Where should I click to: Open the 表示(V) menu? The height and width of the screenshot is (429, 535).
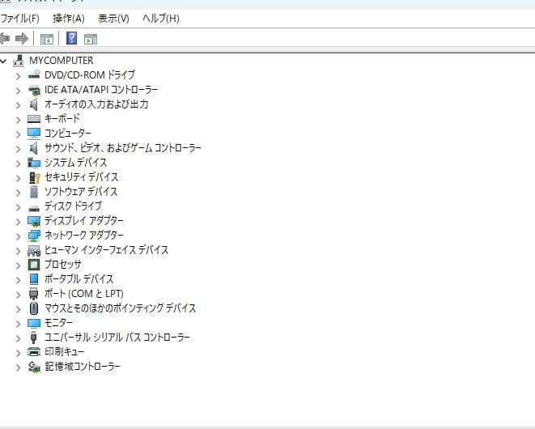coord(113,19)
